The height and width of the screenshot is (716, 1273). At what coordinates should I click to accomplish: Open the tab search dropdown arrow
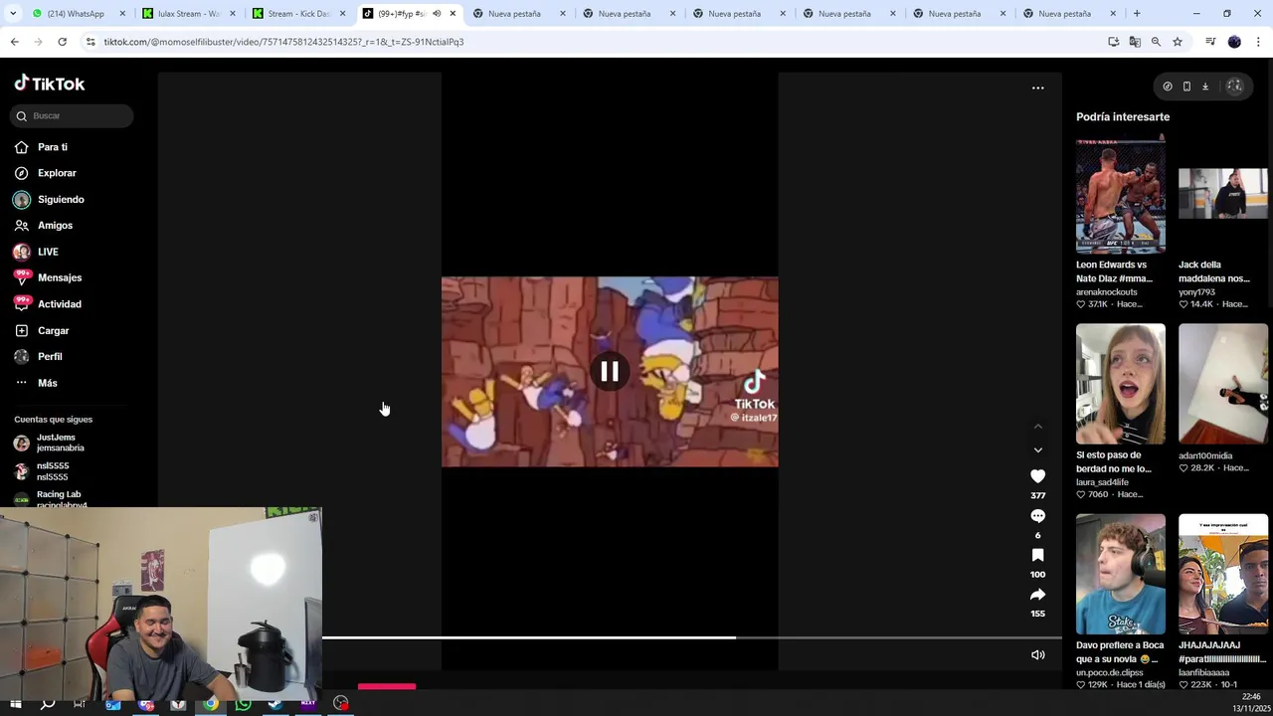click(13, 14)
